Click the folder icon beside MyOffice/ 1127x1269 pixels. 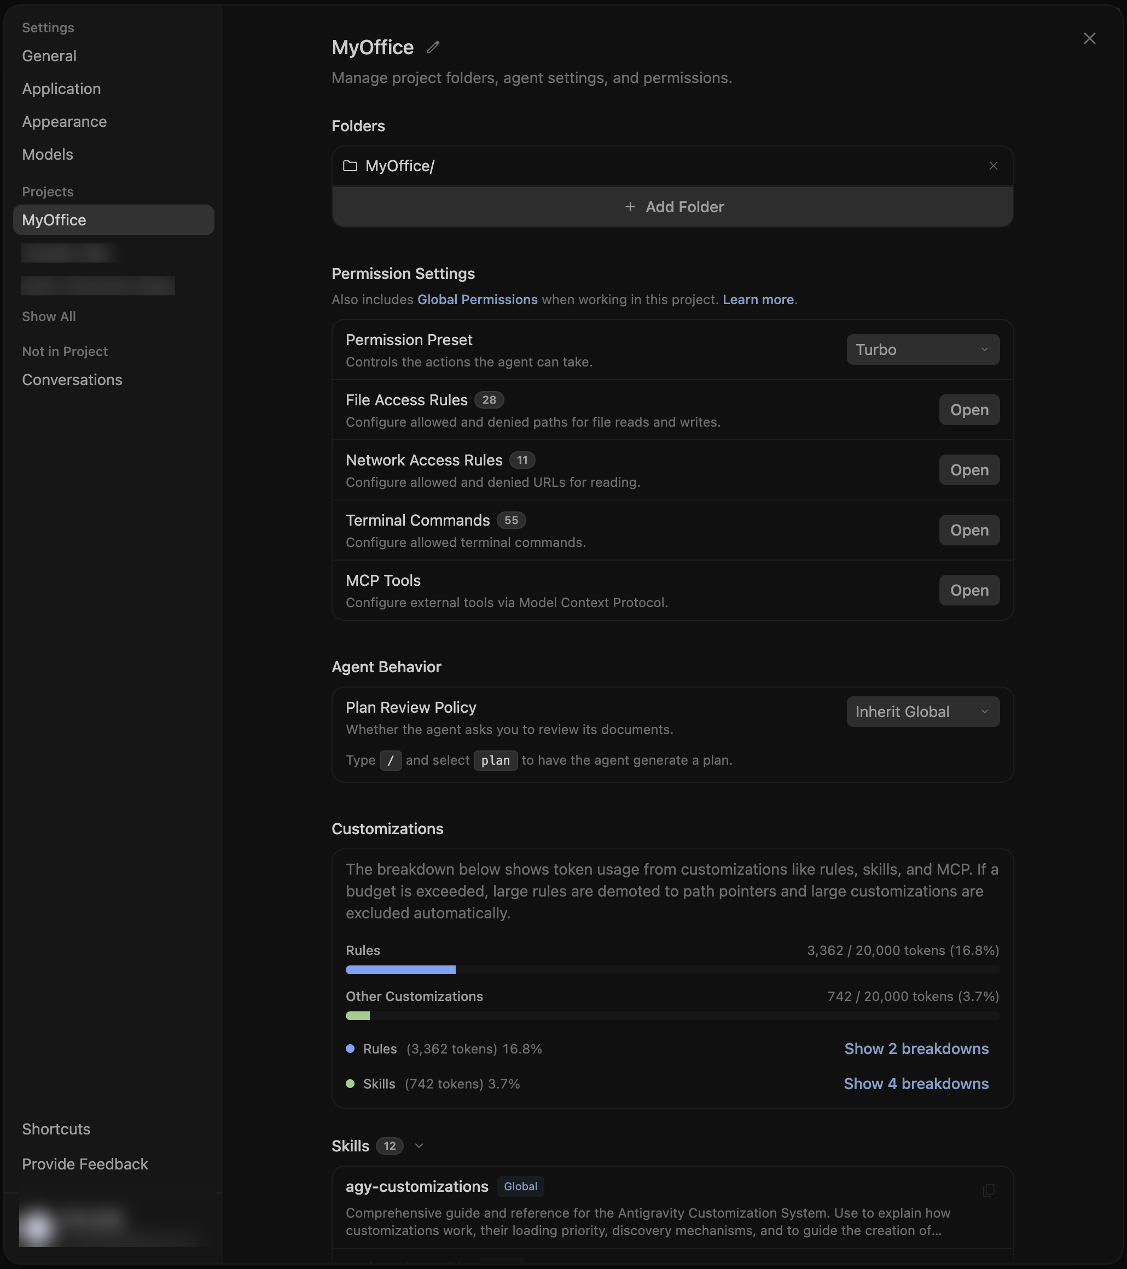[x=350, y=166]
